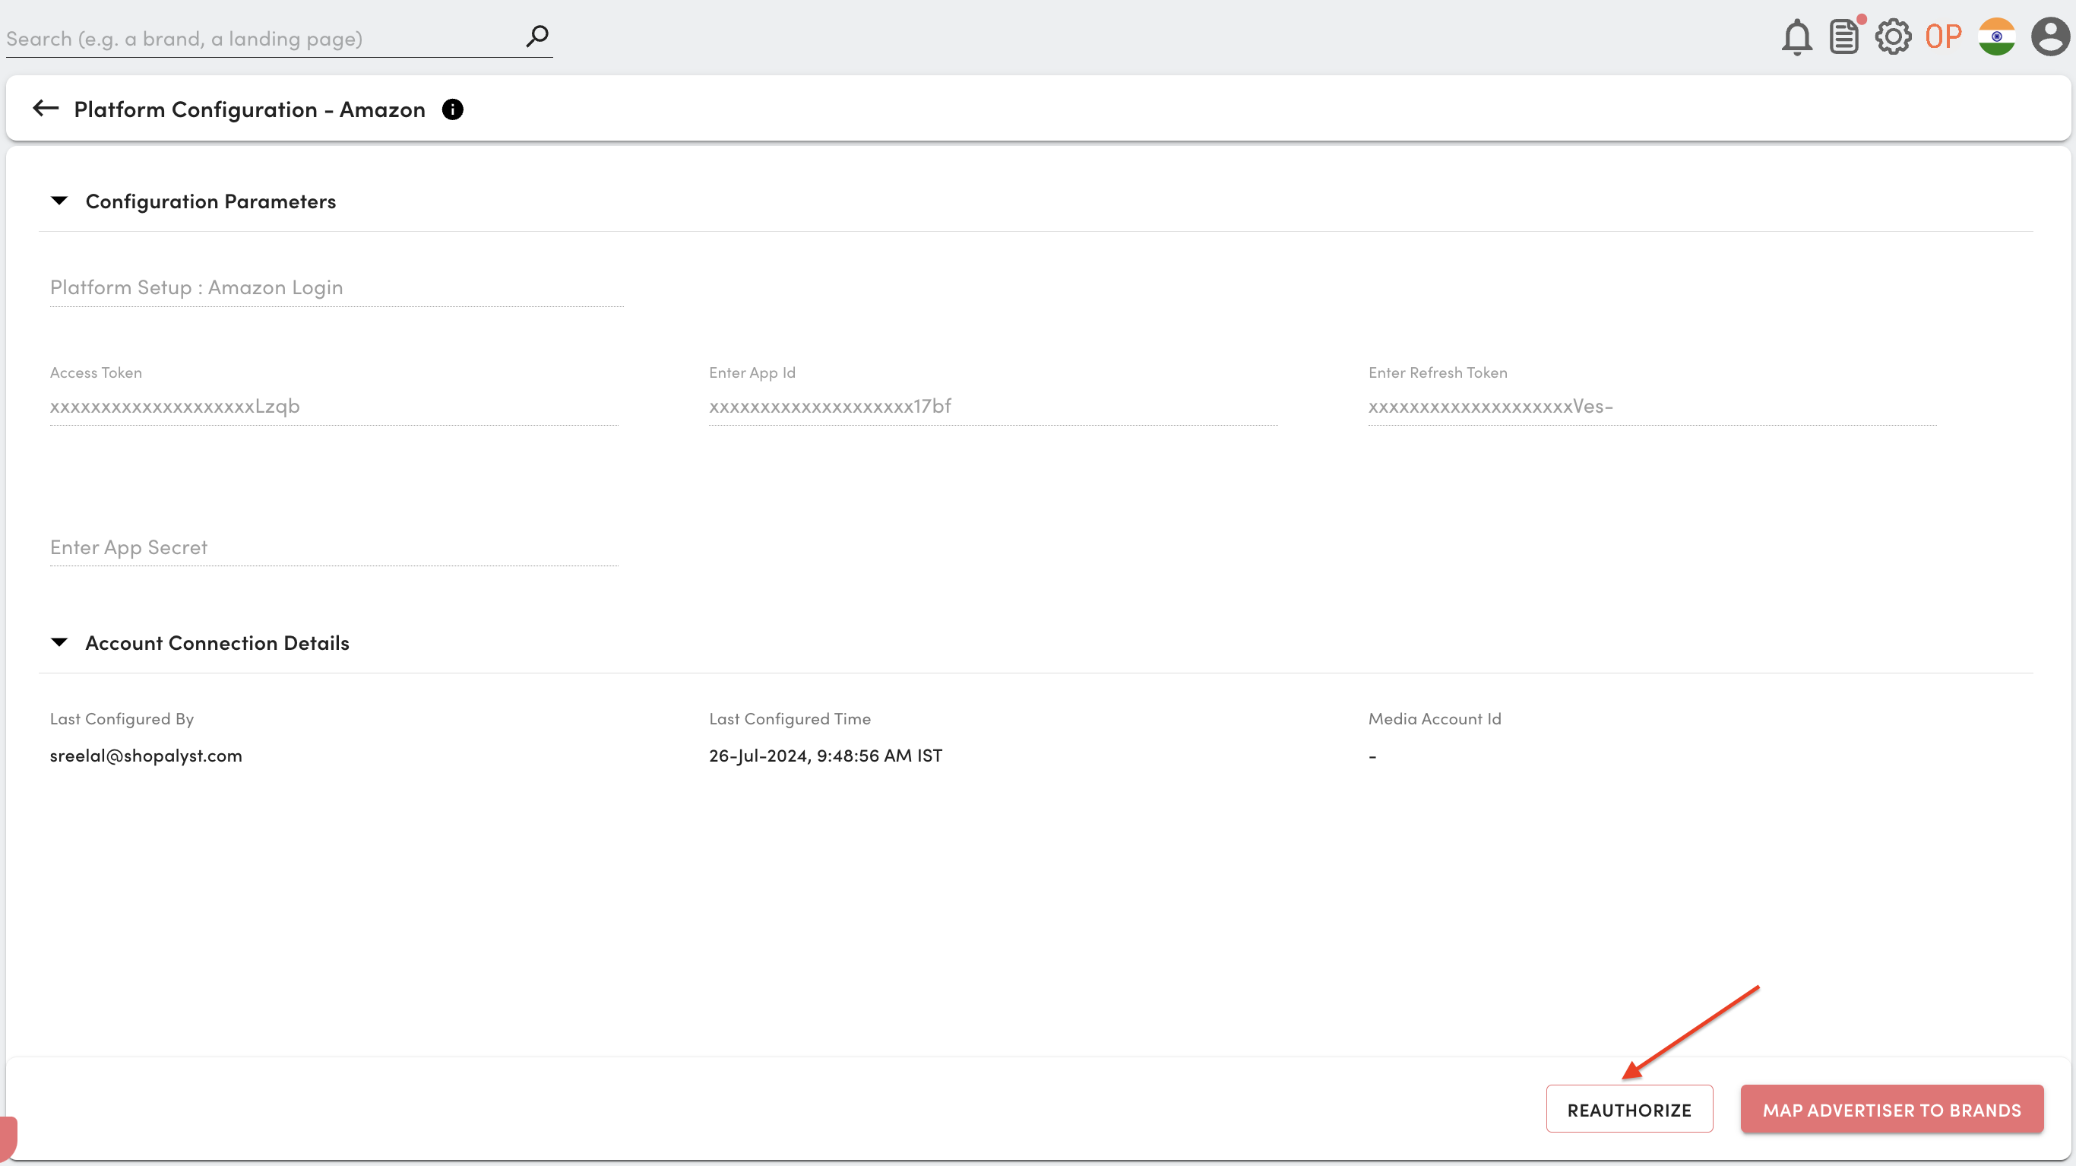2076x1166 pixels.
Task: Click the Enter Refresh Token field
Action: pos(1651,407)
